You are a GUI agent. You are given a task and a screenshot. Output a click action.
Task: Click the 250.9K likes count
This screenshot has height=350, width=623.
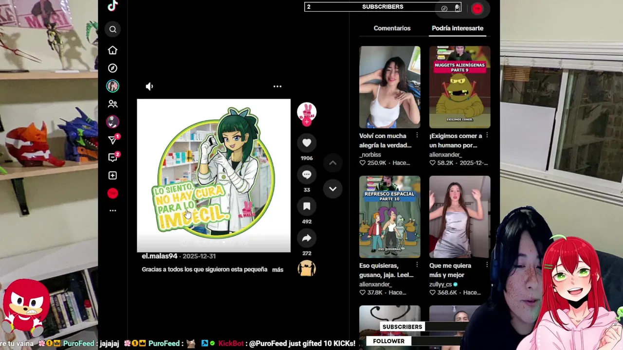377,163
